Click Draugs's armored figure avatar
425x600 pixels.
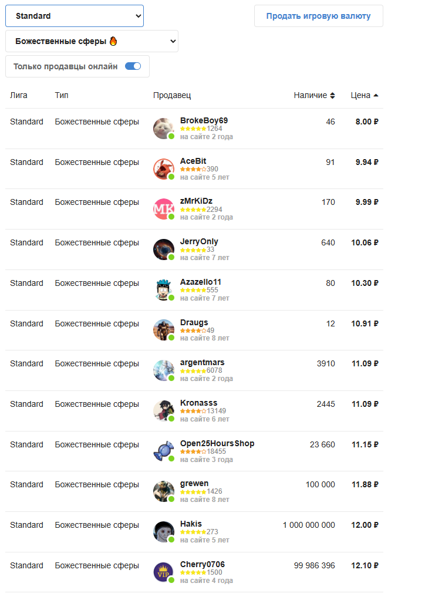[x=164, y=330]
